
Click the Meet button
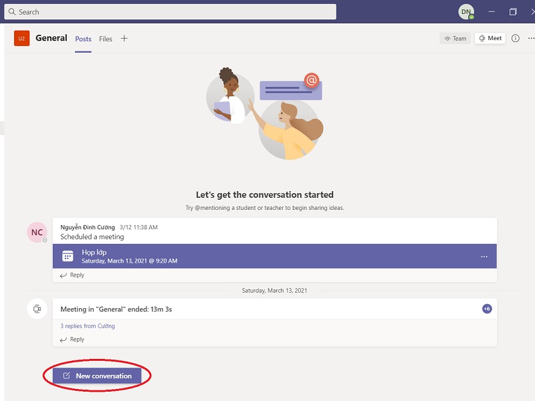tap(490, 39)
